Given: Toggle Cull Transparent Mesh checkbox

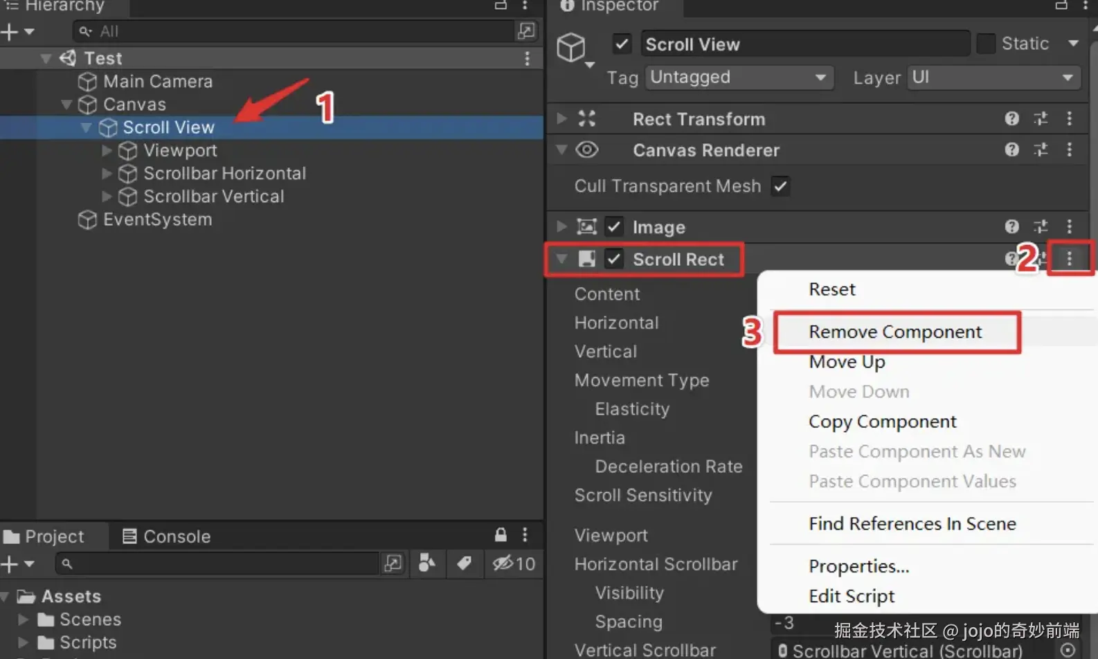Looking at the screenshot, I should pyautogui.click(x=780, y=186).
